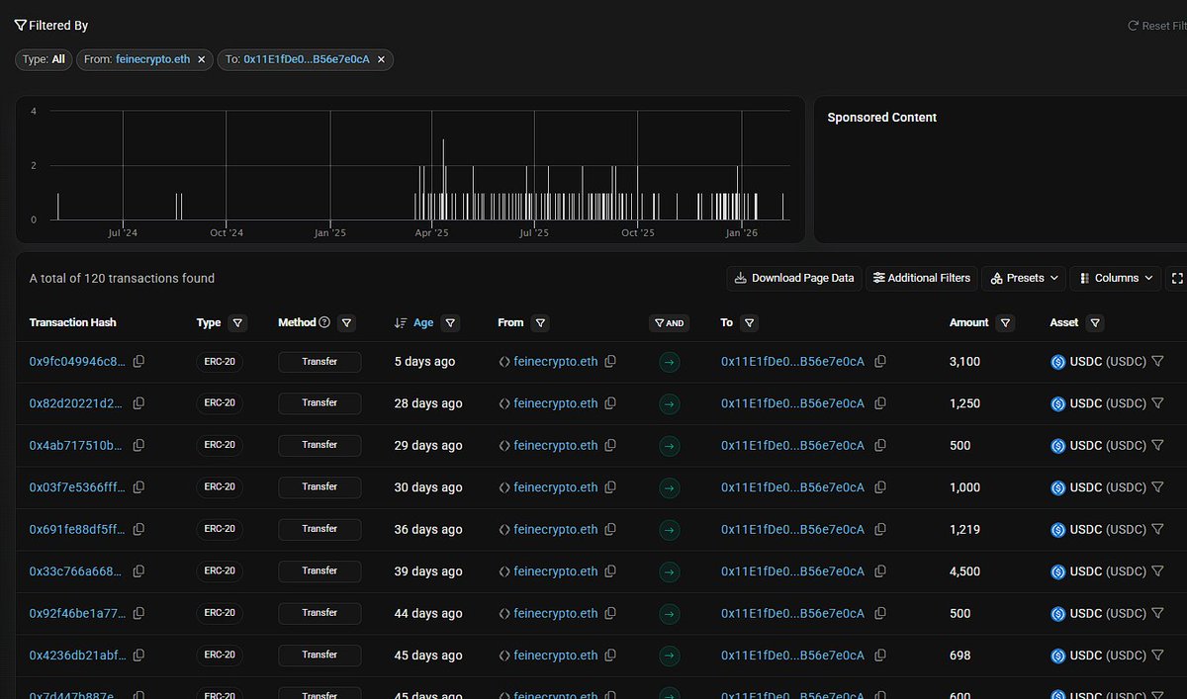The height and width of the screenshot is (699, 1187).
Task: Open the To column filter
Action: click(x=749, y=322)
